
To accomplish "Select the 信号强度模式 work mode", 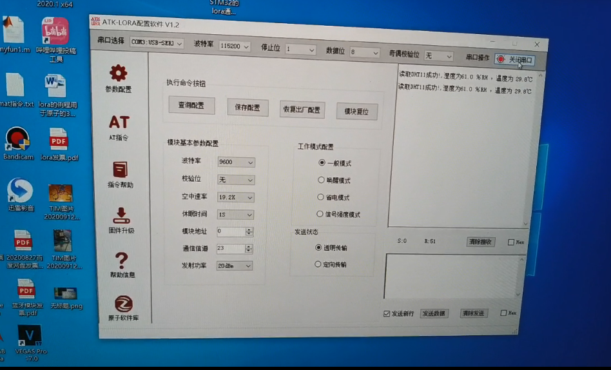I will pyautogui.click(x=320, y=213).
